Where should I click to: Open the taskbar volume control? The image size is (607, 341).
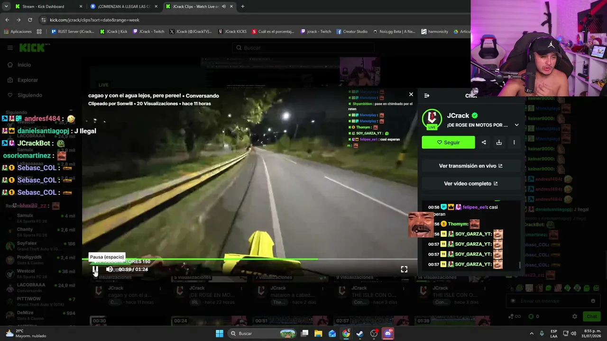573,333
